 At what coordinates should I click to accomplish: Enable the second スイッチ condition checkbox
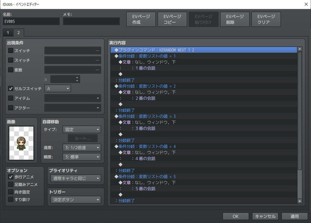(11, 60)
